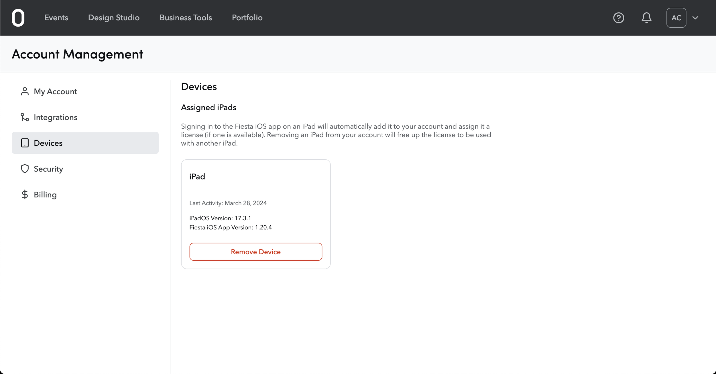Click the Billing dollar sign icon
Screen dimensions: 716x374
tap(25, 195)
